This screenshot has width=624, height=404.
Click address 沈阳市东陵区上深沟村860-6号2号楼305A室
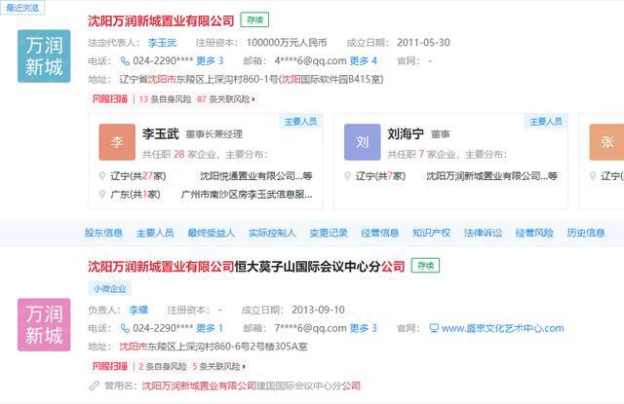[214, 347]
